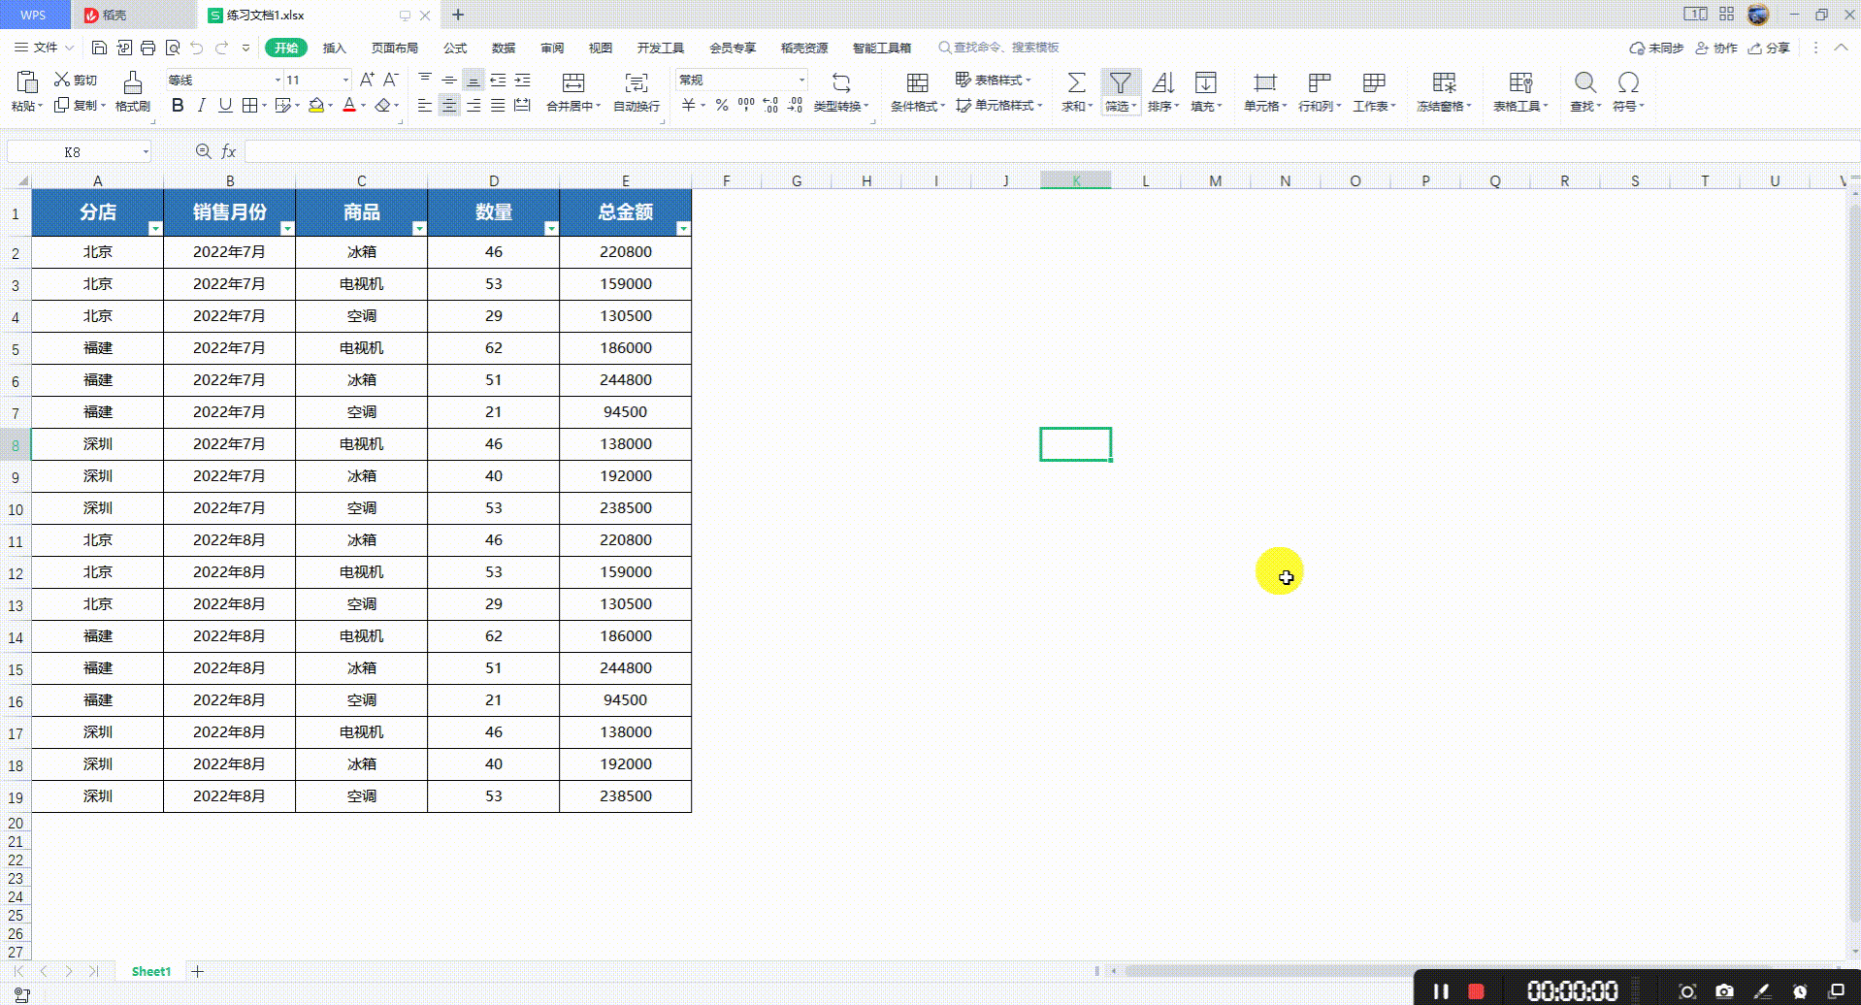Click the percent style icon
Viewport: 1861px width, 1005px height.
[x=722, y=105]
